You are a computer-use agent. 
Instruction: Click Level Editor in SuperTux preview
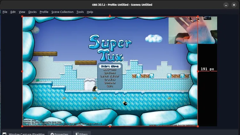tap(110, 76)
